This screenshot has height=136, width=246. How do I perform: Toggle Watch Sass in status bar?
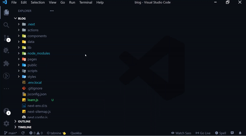tap(181, 133)
